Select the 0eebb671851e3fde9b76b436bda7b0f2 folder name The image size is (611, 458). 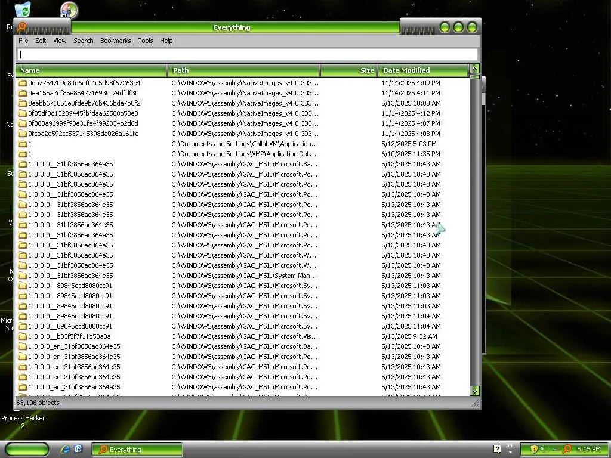pyautogui.click(x=84, y=103)
